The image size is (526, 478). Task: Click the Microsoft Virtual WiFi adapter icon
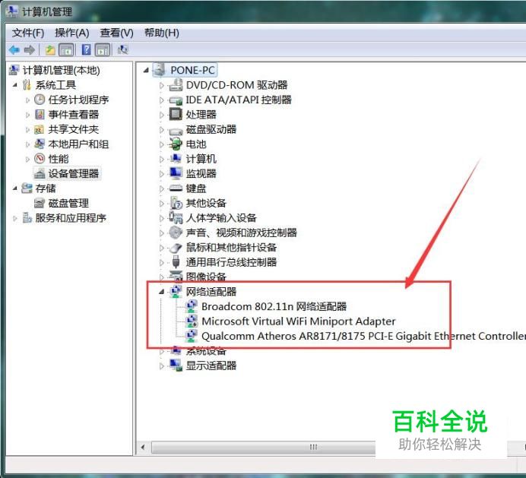(x=192, y=321)
